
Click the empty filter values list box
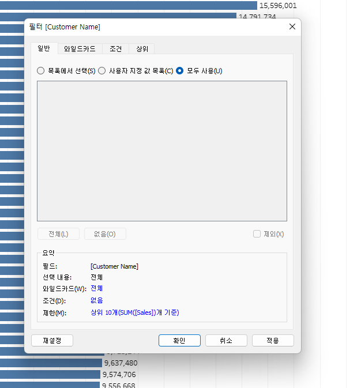(x=162, y=151)
